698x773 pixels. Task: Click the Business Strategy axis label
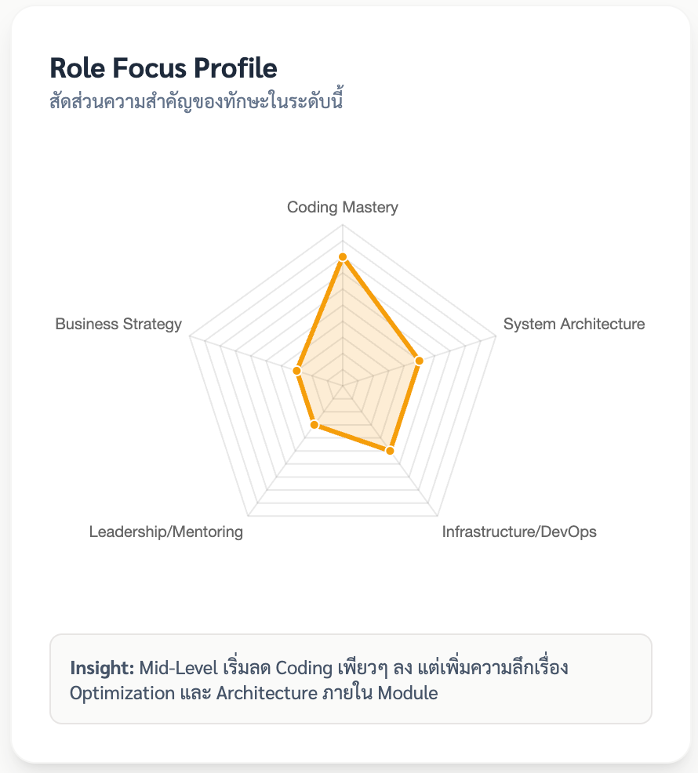[118, 324]
